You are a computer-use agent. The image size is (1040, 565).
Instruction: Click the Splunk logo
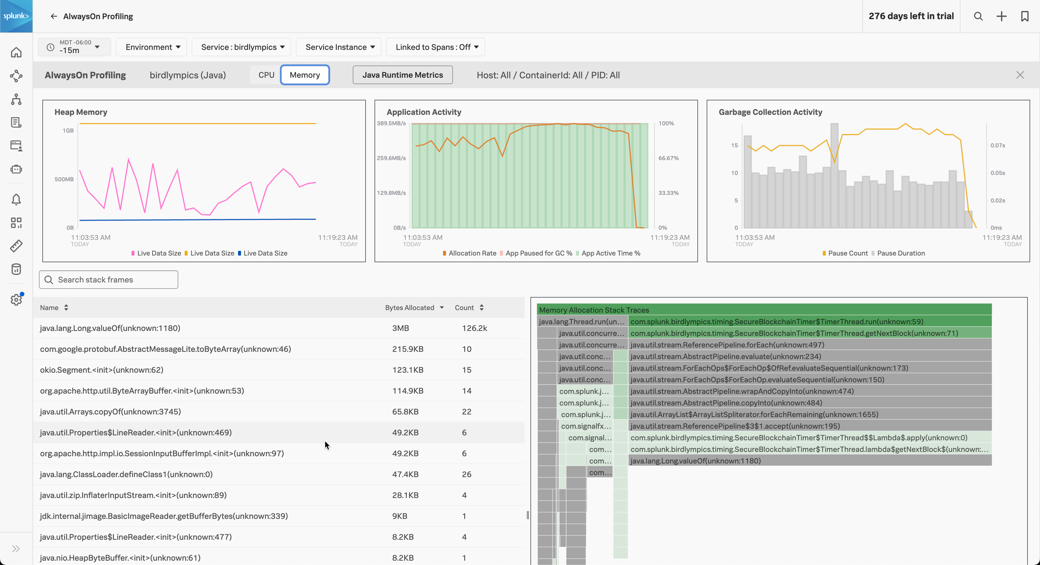point(16,16)
